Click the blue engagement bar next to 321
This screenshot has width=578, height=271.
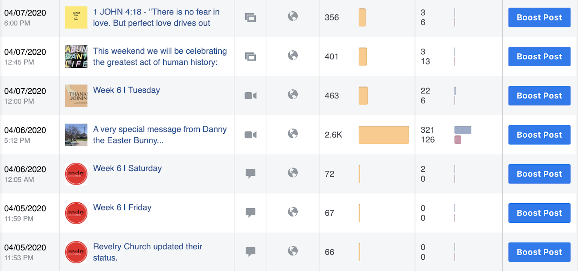pos(463,130)
